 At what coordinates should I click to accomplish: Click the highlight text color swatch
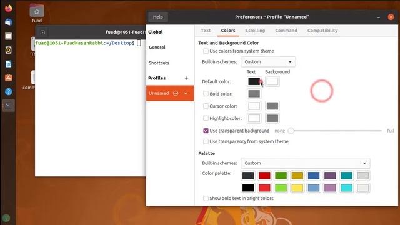coord(254,118)
